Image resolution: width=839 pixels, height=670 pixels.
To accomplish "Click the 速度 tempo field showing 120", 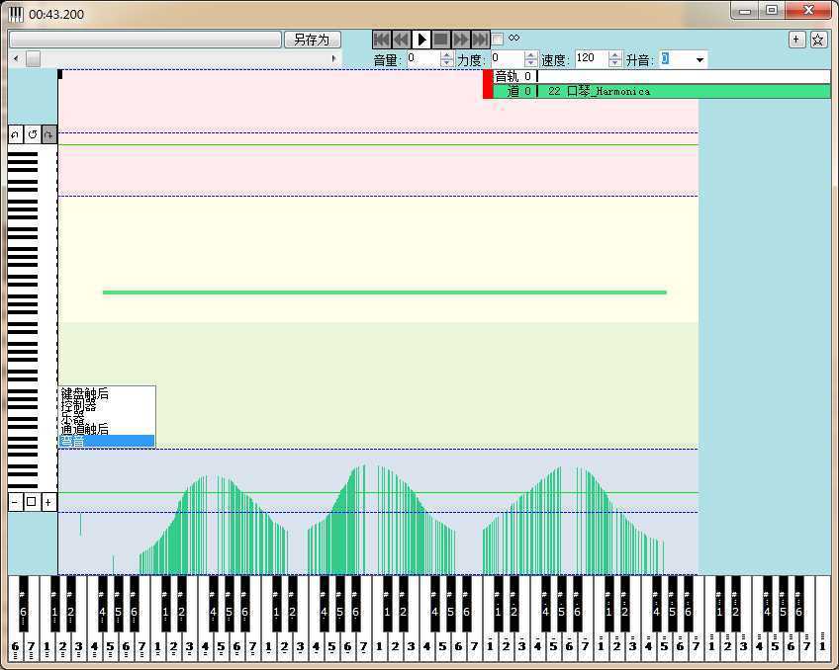I will pyautogui.click(x=592, y=58).
